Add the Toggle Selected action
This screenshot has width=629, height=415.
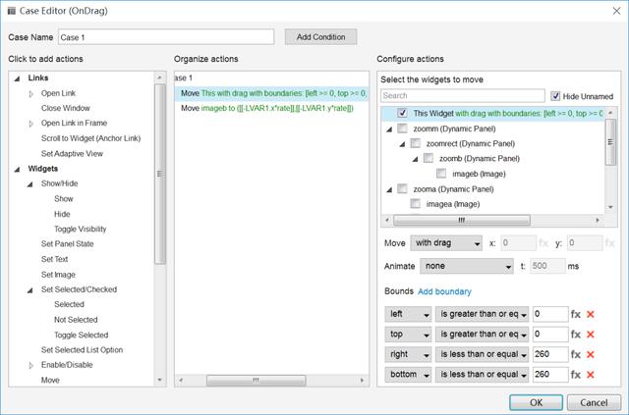(81, 335)
